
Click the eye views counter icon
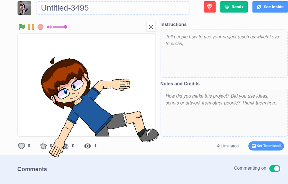pos(87,146)
